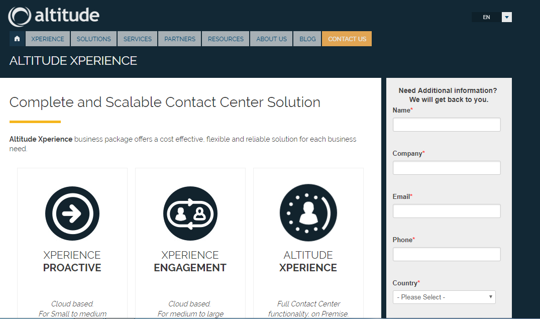Open the RESOURCES menu
The height and width of the screenshot is (319, 540).
(226, 39)
